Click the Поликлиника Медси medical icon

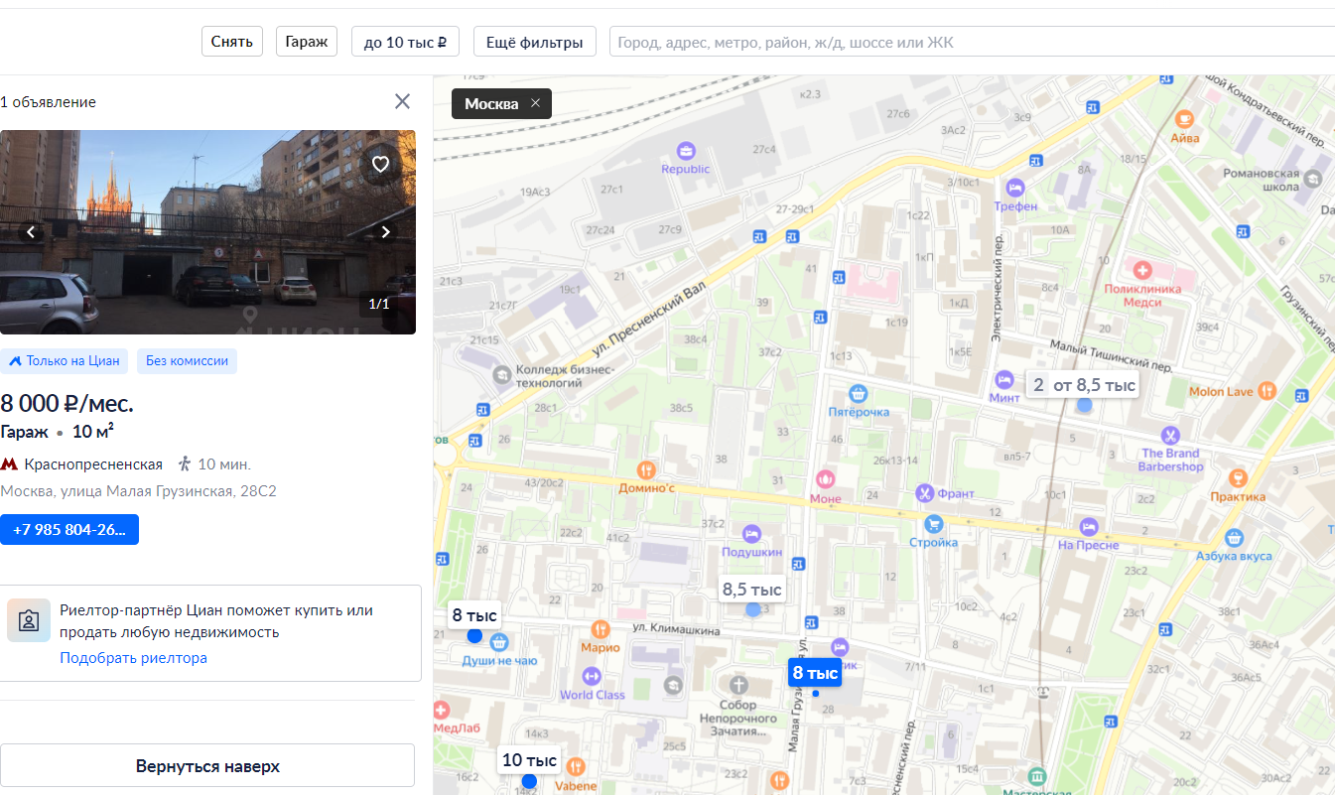(1143, 270)
